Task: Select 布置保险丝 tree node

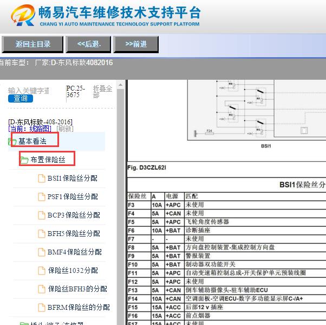Action: point(48,160)
